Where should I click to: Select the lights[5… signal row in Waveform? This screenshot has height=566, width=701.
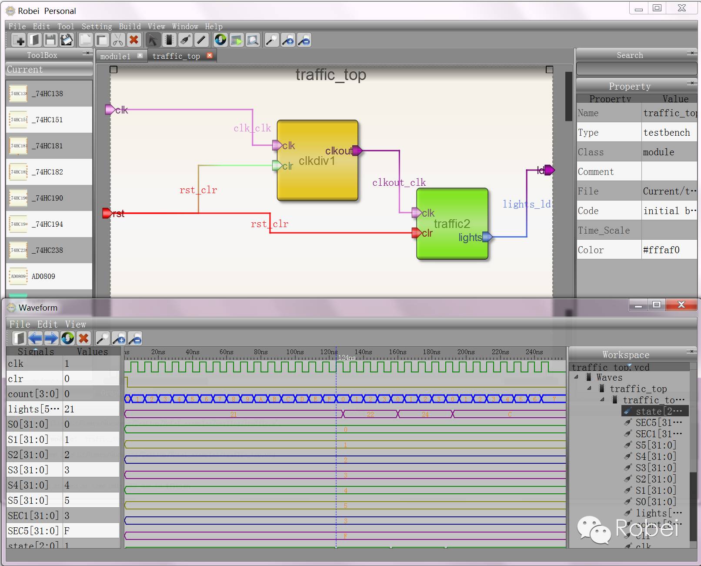(63, 409)
